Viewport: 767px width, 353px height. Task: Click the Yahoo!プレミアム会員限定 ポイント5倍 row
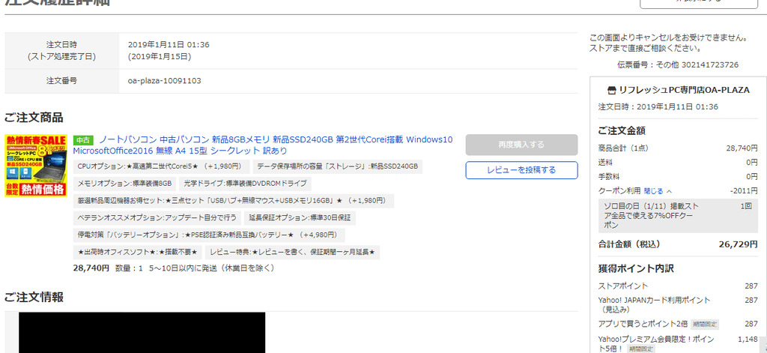tap(678, 344)
